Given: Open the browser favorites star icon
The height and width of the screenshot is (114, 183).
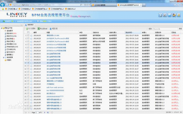Looking at the screenshot, I should (x=178, y=5).
